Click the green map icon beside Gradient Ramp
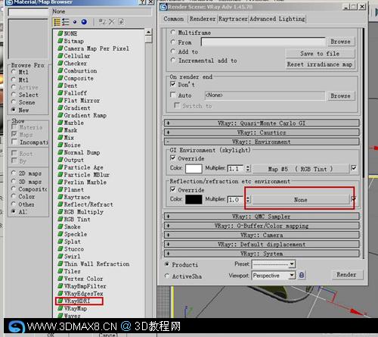This screenshot has height=337, width=378. click(60, 115)
